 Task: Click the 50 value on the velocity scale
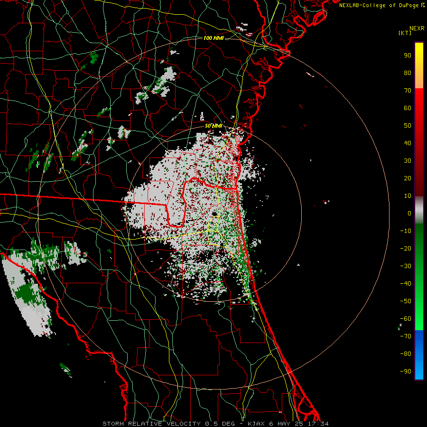click(x=408, y=126)
